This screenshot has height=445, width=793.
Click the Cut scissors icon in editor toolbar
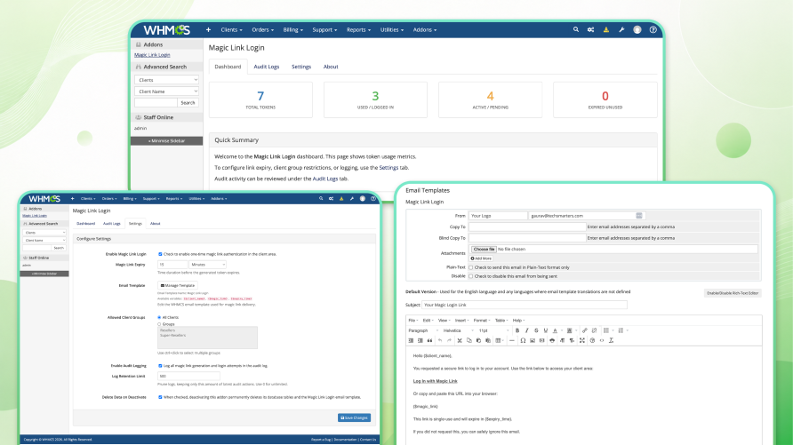(x=460, y=340)
